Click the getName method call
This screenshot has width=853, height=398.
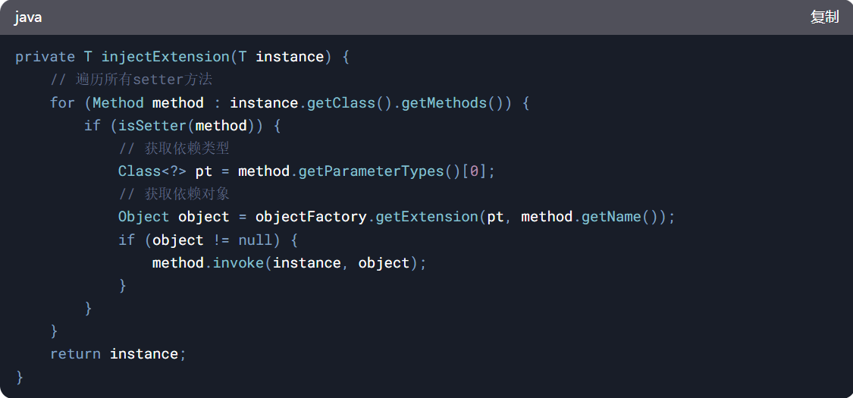point(611,217)
